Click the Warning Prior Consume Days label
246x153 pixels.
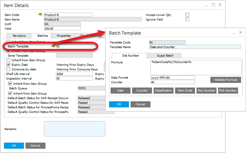(77, 69)
